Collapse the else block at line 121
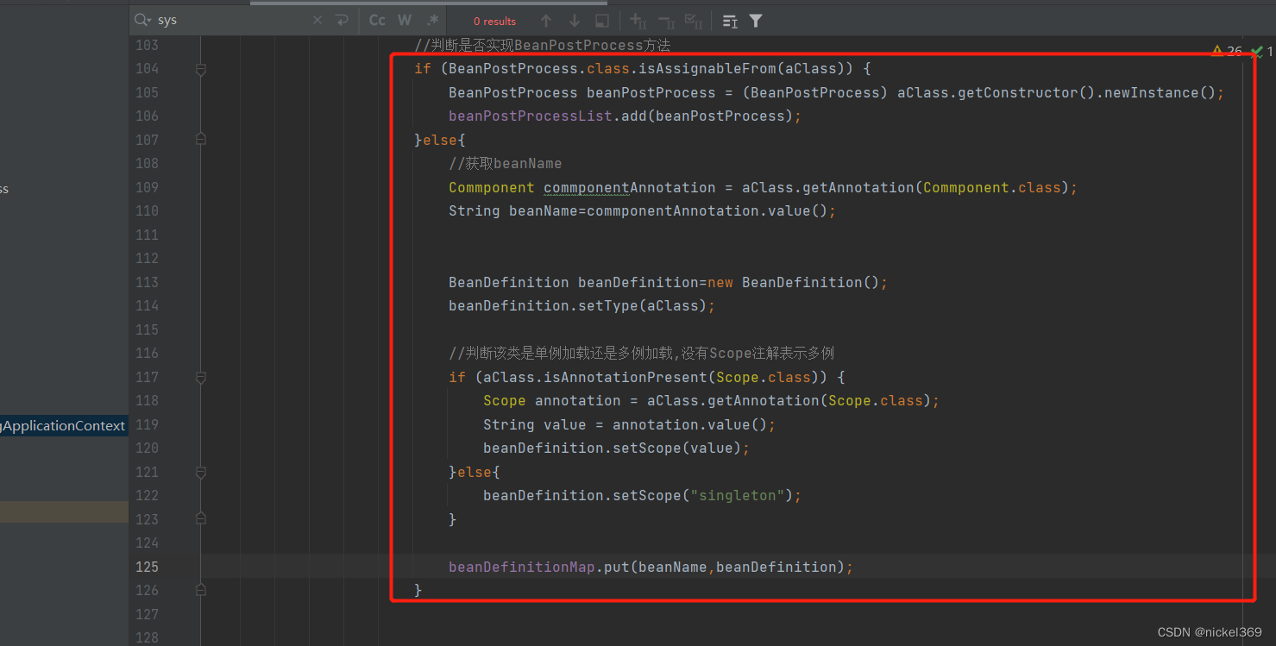 pyautogui.click(x=201, y=472)
